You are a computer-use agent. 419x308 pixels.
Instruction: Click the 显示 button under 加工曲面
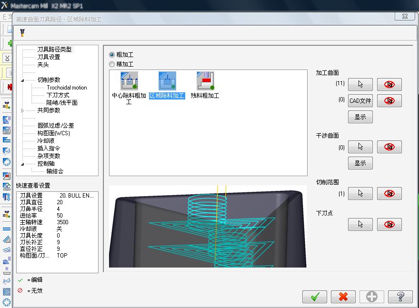pos(360,117)
